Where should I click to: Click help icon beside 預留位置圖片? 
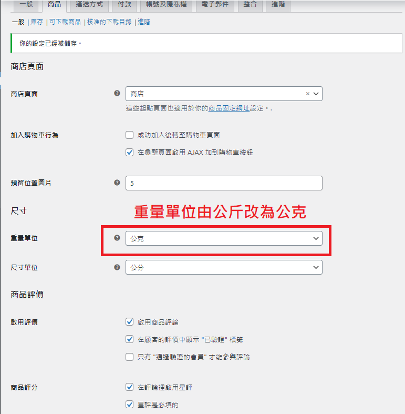pyautogui.click(x=117, y=183)
